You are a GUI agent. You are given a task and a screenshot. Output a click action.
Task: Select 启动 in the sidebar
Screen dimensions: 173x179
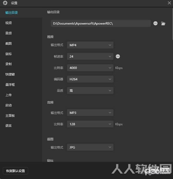(9, 105)
